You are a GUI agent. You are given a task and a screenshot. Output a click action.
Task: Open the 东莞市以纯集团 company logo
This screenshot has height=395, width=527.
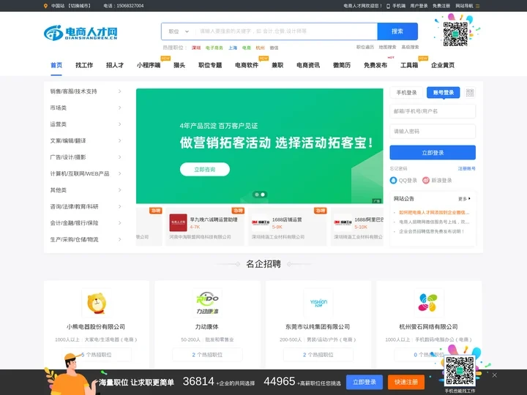pos(318,303)
